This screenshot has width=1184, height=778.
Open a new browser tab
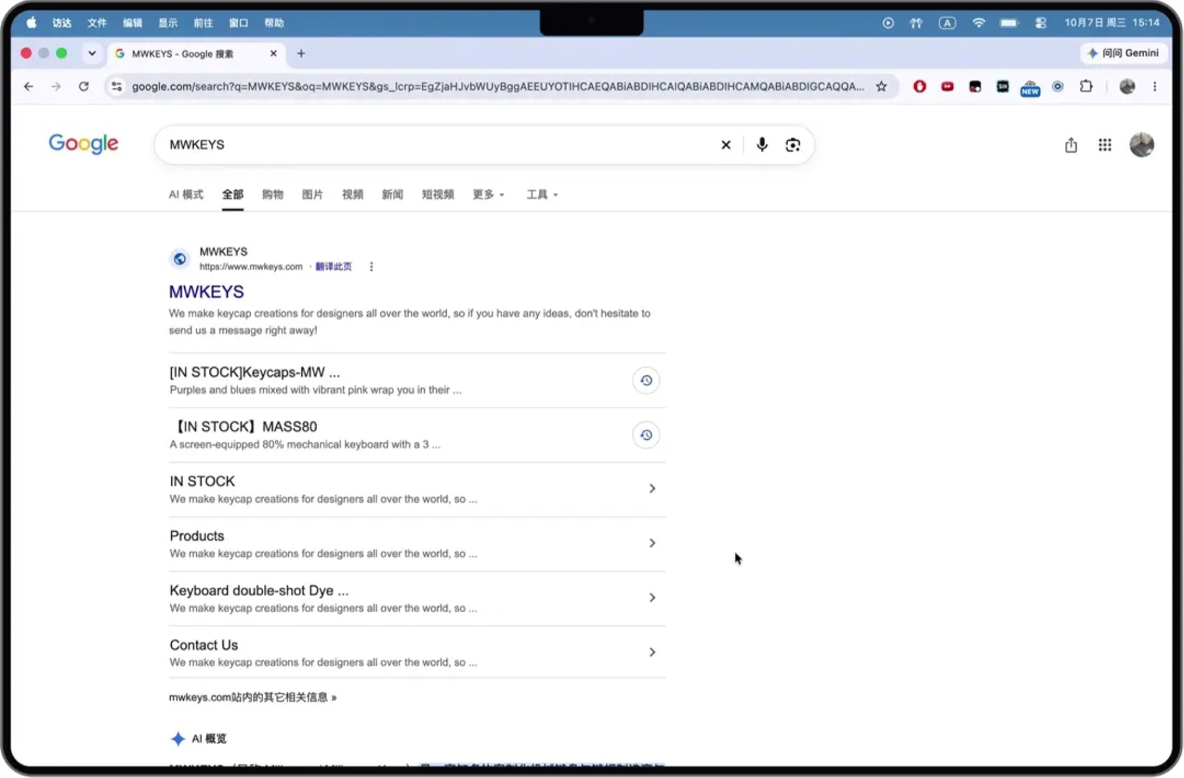click(x=301, y=53)
